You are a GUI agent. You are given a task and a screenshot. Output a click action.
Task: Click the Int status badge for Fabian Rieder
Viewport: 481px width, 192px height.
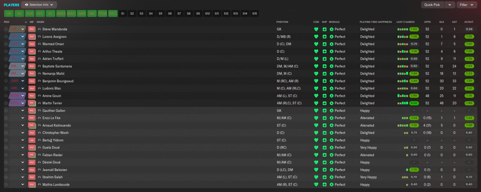(x=32, y=155)
